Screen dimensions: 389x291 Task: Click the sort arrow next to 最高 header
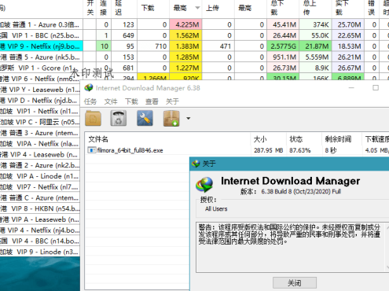(x=197, y=8)
